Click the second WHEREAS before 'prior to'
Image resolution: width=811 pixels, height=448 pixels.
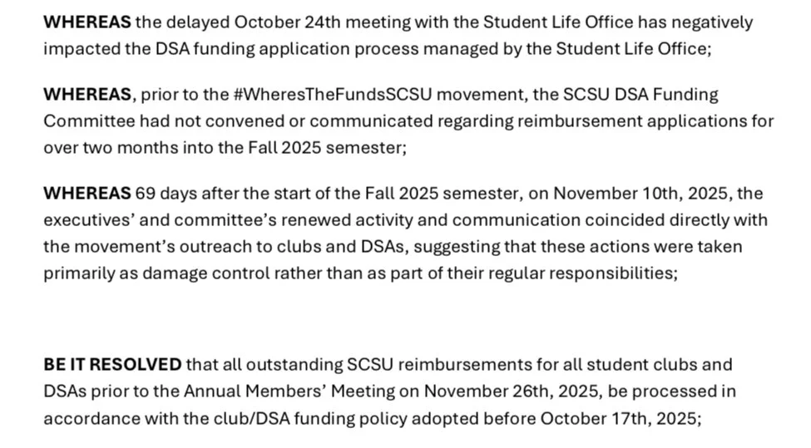click(x=87, y=95)
